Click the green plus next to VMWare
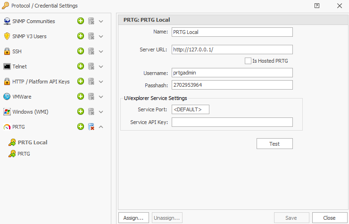Screen dimensions: 349x224 point(81,96)
